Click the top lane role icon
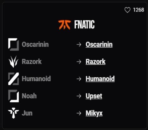Screen dimensions: 148x130 (x=14, y=44)
